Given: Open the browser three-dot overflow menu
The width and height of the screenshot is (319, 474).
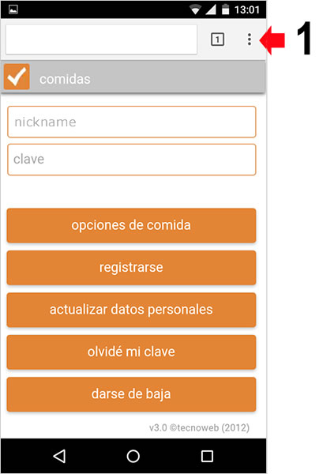Looking at the screenshot, I should tap(250, 39).
